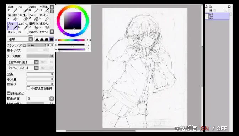This screenshot has height=136, width=239.
Task: Click the canvas horizontal scrollbar
Action: [101, 131]
